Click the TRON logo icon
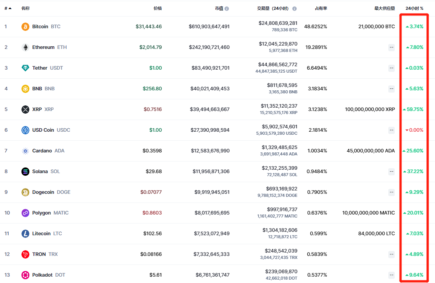 coord(25,254)
